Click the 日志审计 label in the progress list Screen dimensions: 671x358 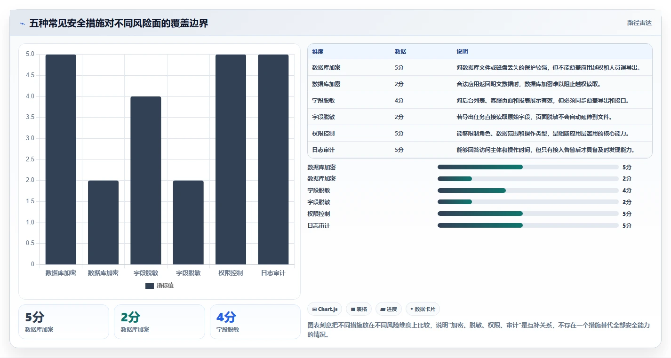point(319,226)
